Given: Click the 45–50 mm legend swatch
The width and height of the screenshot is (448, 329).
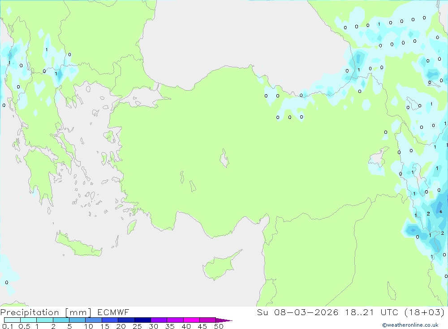Looking at the screenshot, I should tap(207, 320).
